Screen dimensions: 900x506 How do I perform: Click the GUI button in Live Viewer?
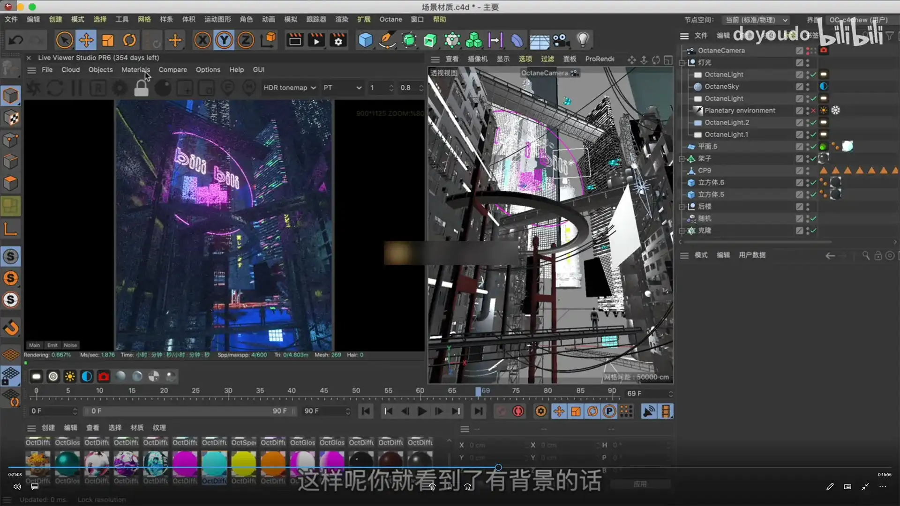[x=259, y=69]
